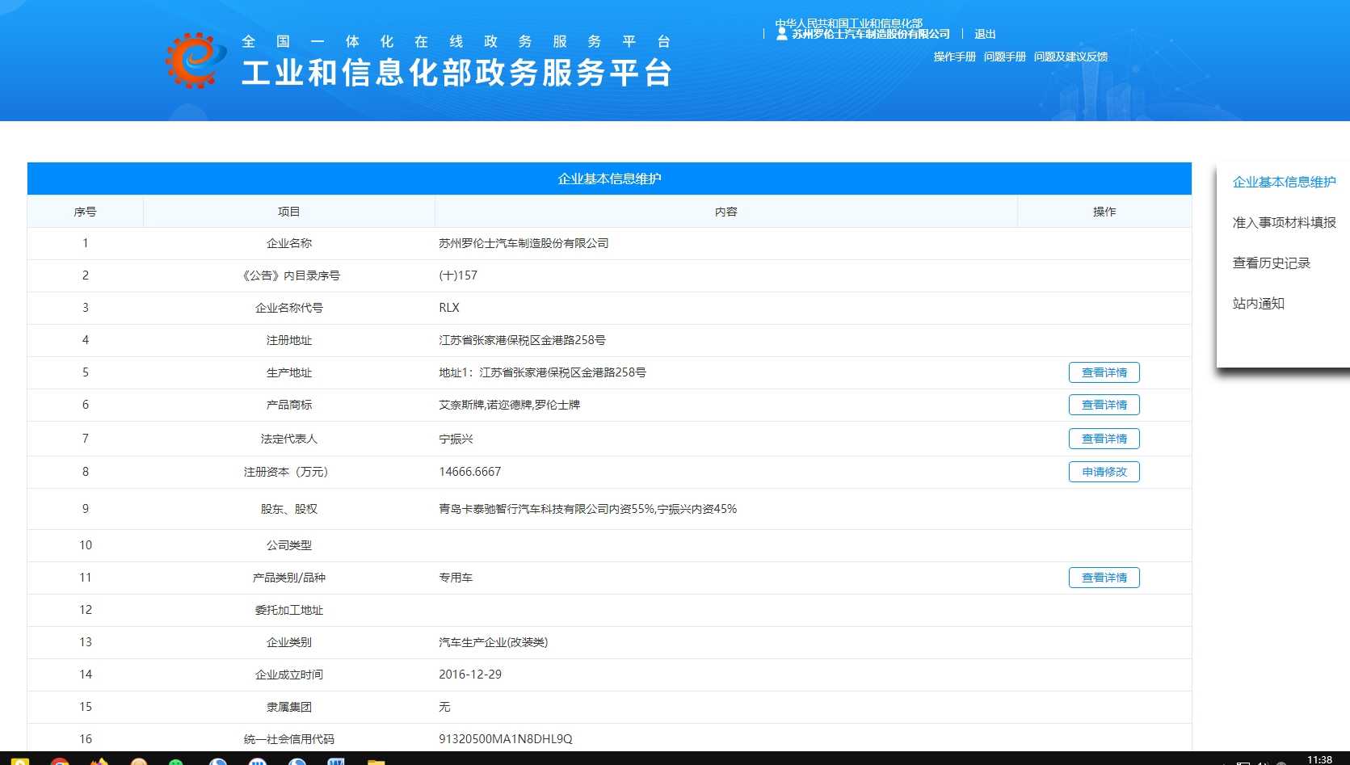This screenshot has height=765, width=1350.
Task: Click the 退出 logout link
Action: [x=985, y=34]
